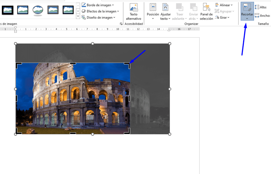Expand the Recortar dropdown arrow
This screenshot has width=271, height=174.
pyautogui.click(x=247, y=19)
